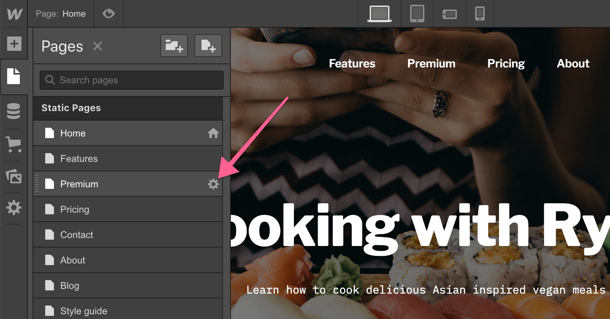Click the Cooking with hero heading
The image size is (610, 319).
point(420,230)
